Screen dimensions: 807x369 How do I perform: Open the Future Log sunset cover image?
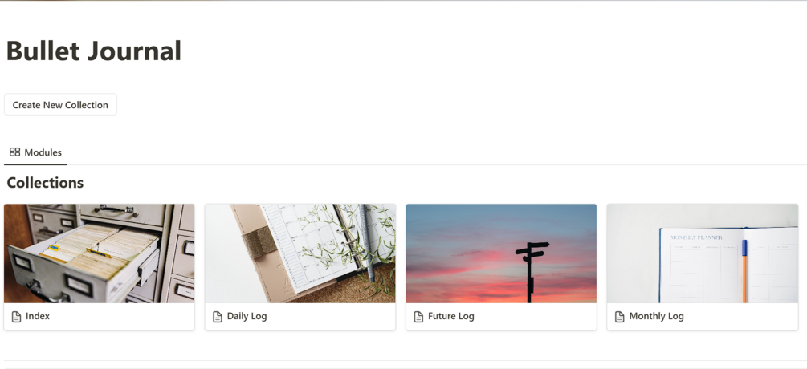(x=501, y=253)
